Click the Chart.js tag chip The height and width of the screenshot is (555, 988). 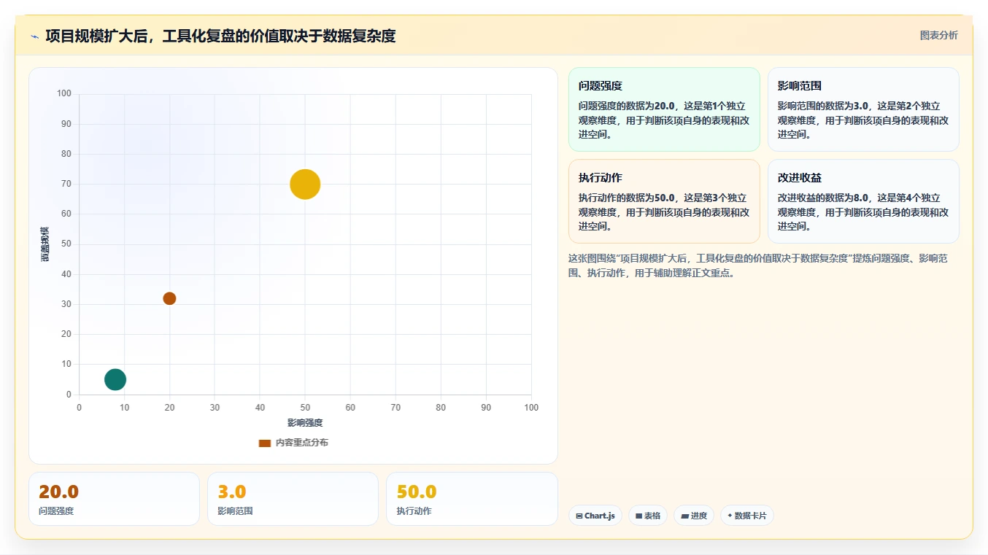click(x=595, y=516)
